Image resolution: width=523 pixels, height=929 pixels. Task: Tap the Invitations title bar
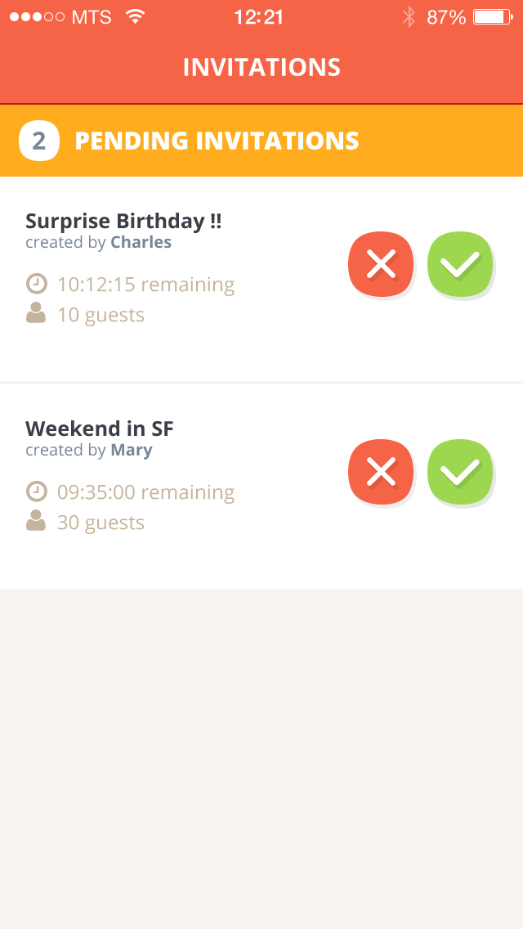click(261, 67)
